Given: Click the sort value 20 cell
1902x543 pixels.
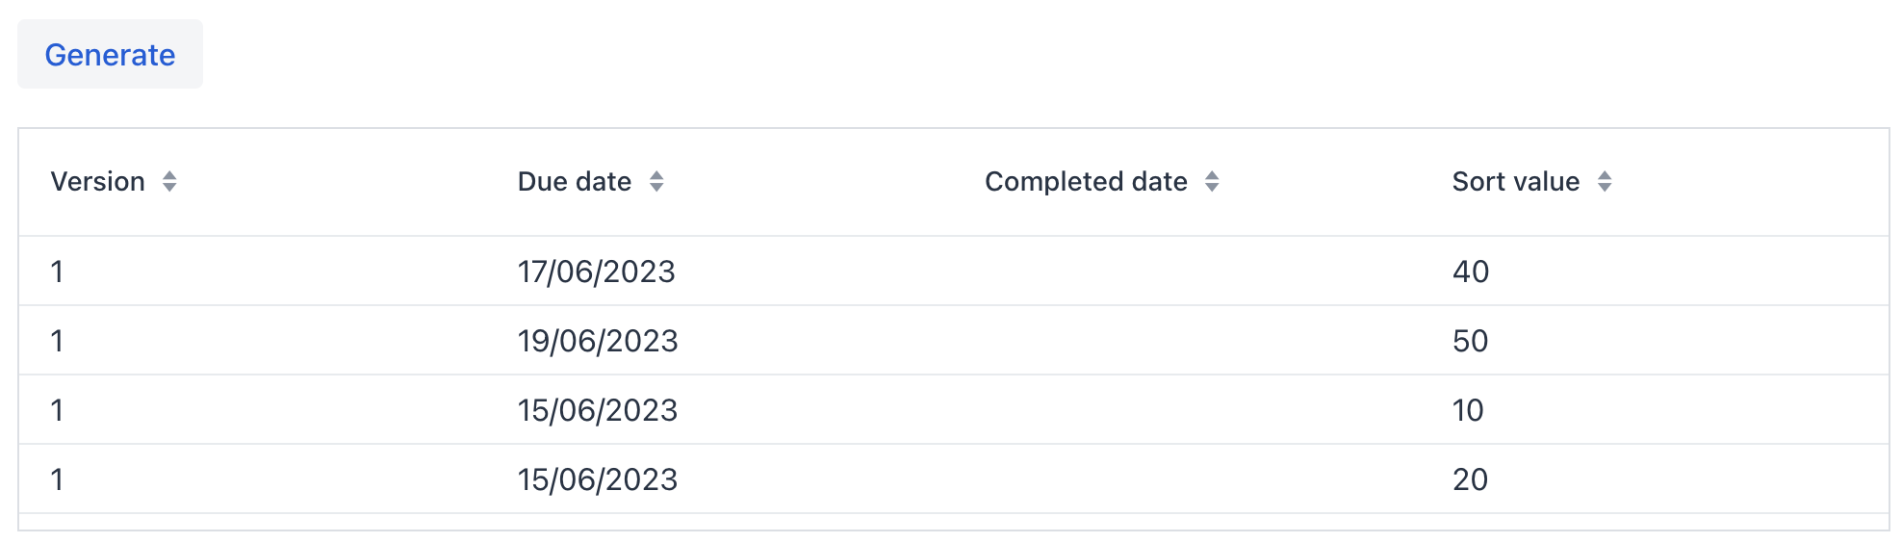Looking at the screenshot, I should [x=1470, y=479].
